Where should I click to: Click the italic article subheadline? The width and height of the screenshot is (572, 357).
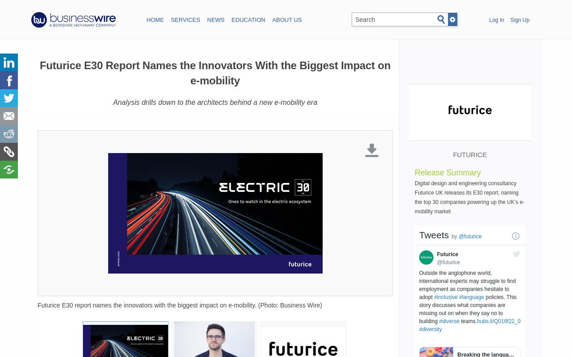coord(215,103)
